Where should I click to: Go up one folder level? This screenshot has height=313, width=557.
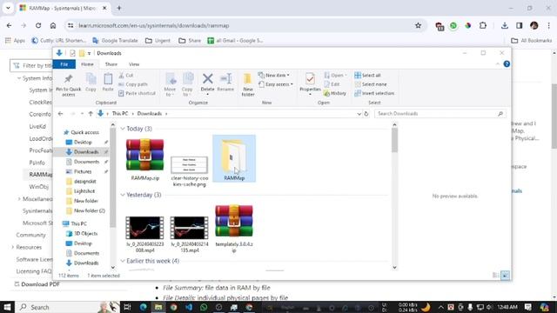[91, 114]
